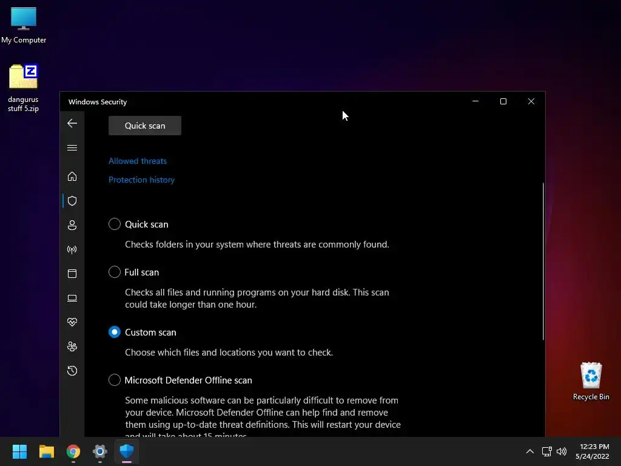Select the Custom scan radio option
621x466 pixels.
click(x=115, y=332)
